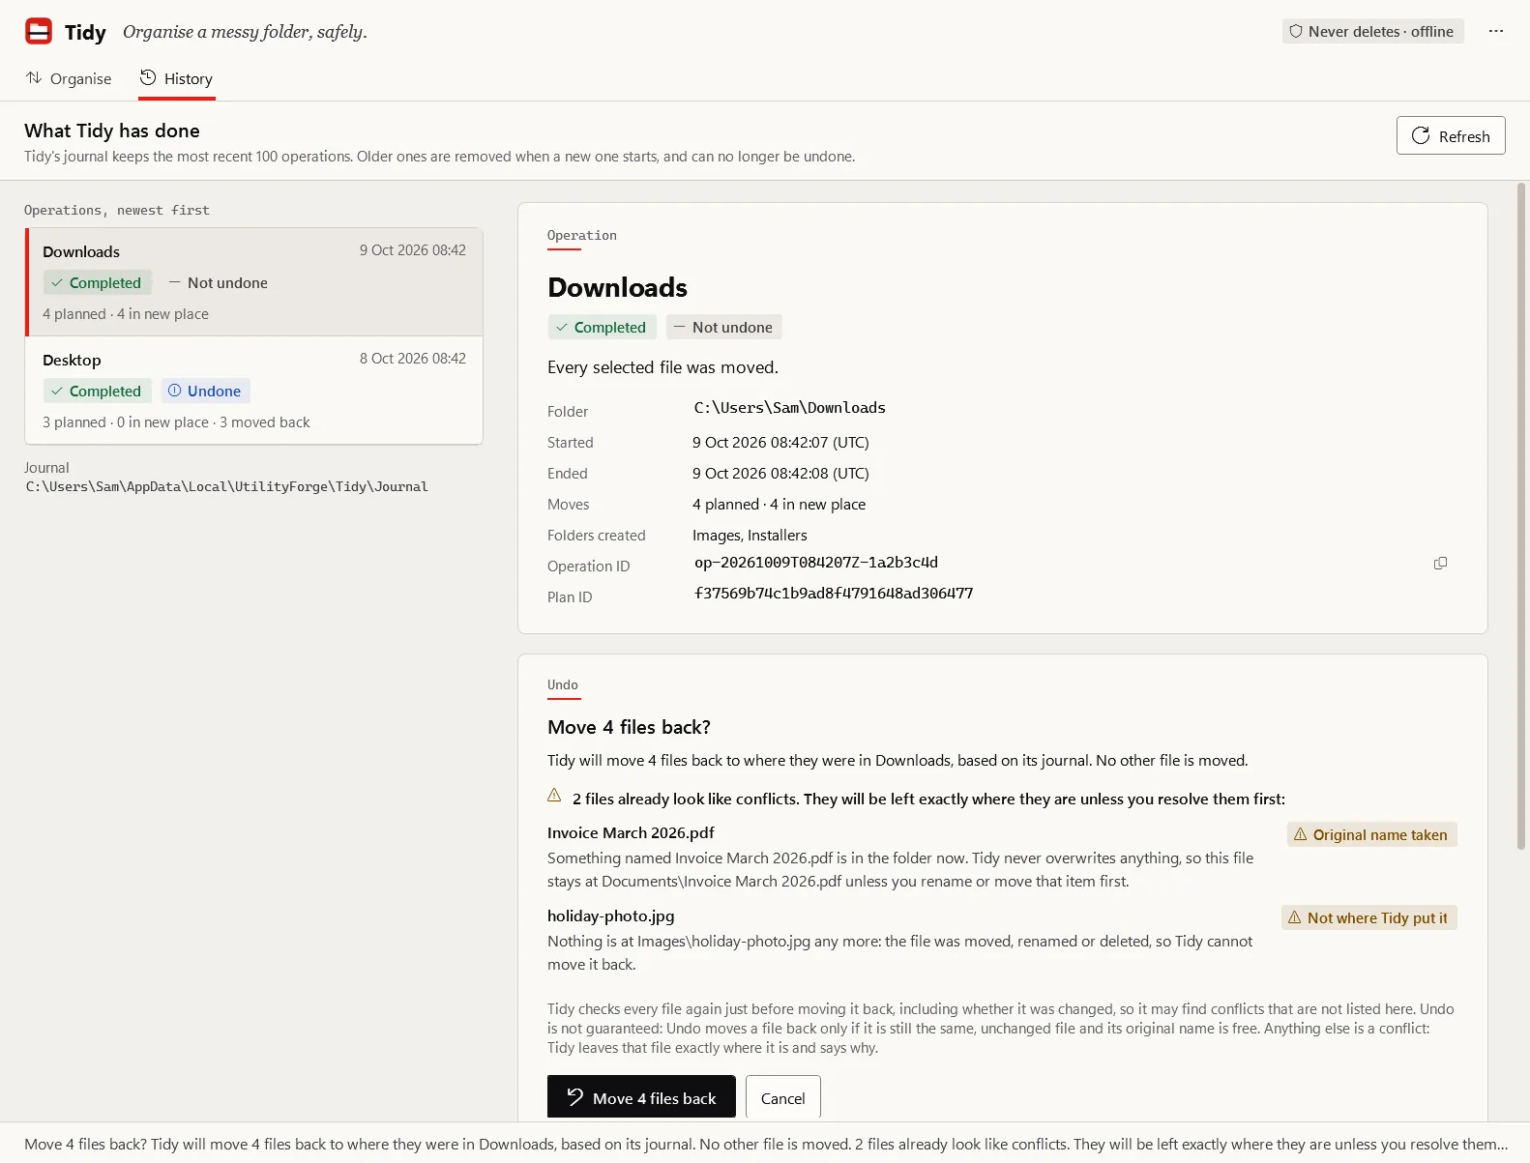The image size is (1530, 1163).
Task: Click the Operation ID value op-20261009T084207Z-1a2b3c4d
Action: [x=816, y=563]
